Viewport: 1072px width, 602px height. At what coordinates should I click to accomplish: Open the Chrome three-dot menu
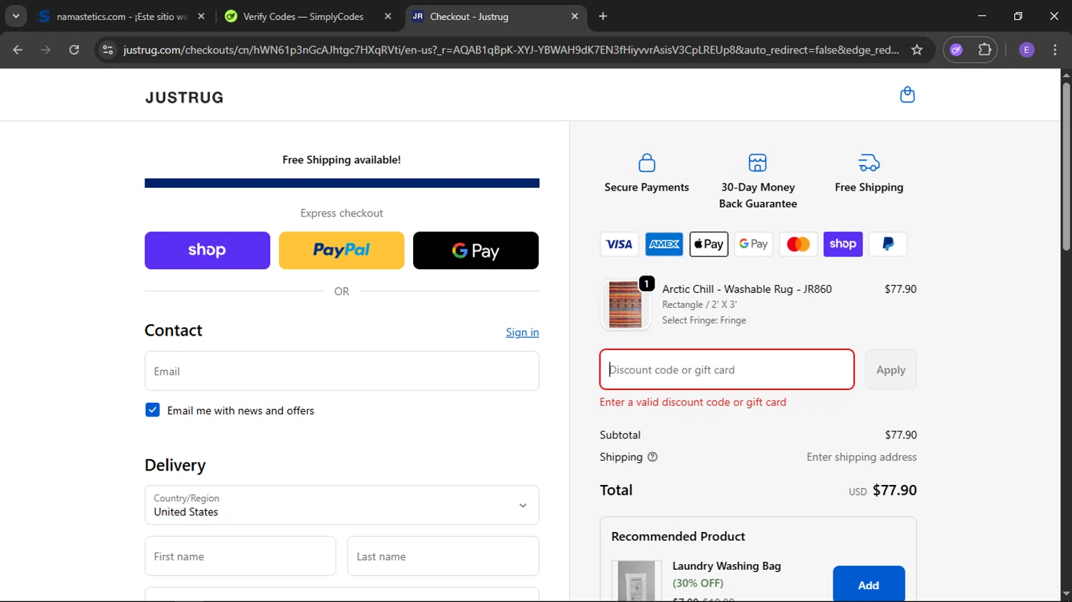point(1055,50)
